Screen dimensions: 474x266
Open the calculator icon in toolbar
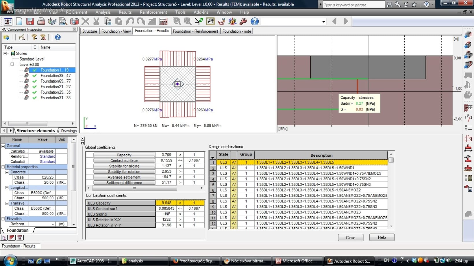[x=163, y=21]
